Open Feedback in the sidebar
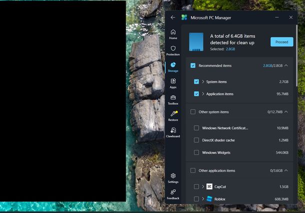 [x=173, y=194]
